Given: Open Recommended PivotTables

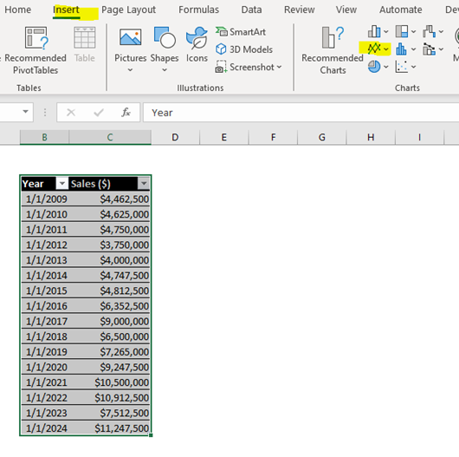Looking at the screenshot, I should point(36,50).
